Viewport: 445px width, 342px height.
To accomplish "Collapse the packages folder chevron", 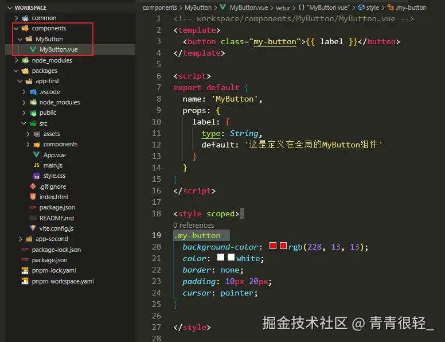I will point(17,71).
